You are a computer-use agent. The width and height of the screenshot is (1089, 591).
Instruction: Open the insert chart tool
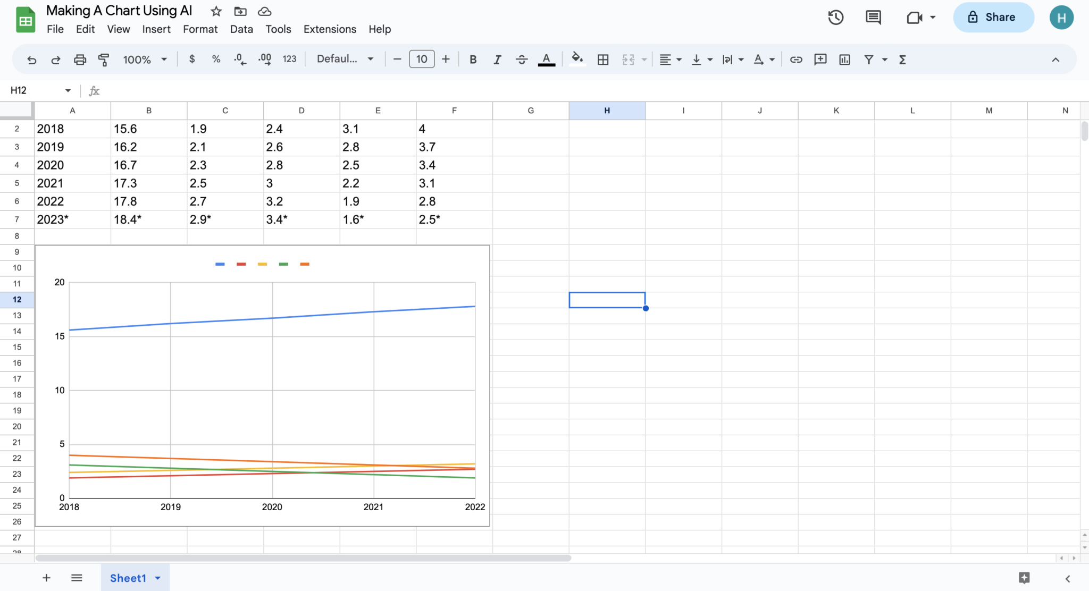coord(844,59)
